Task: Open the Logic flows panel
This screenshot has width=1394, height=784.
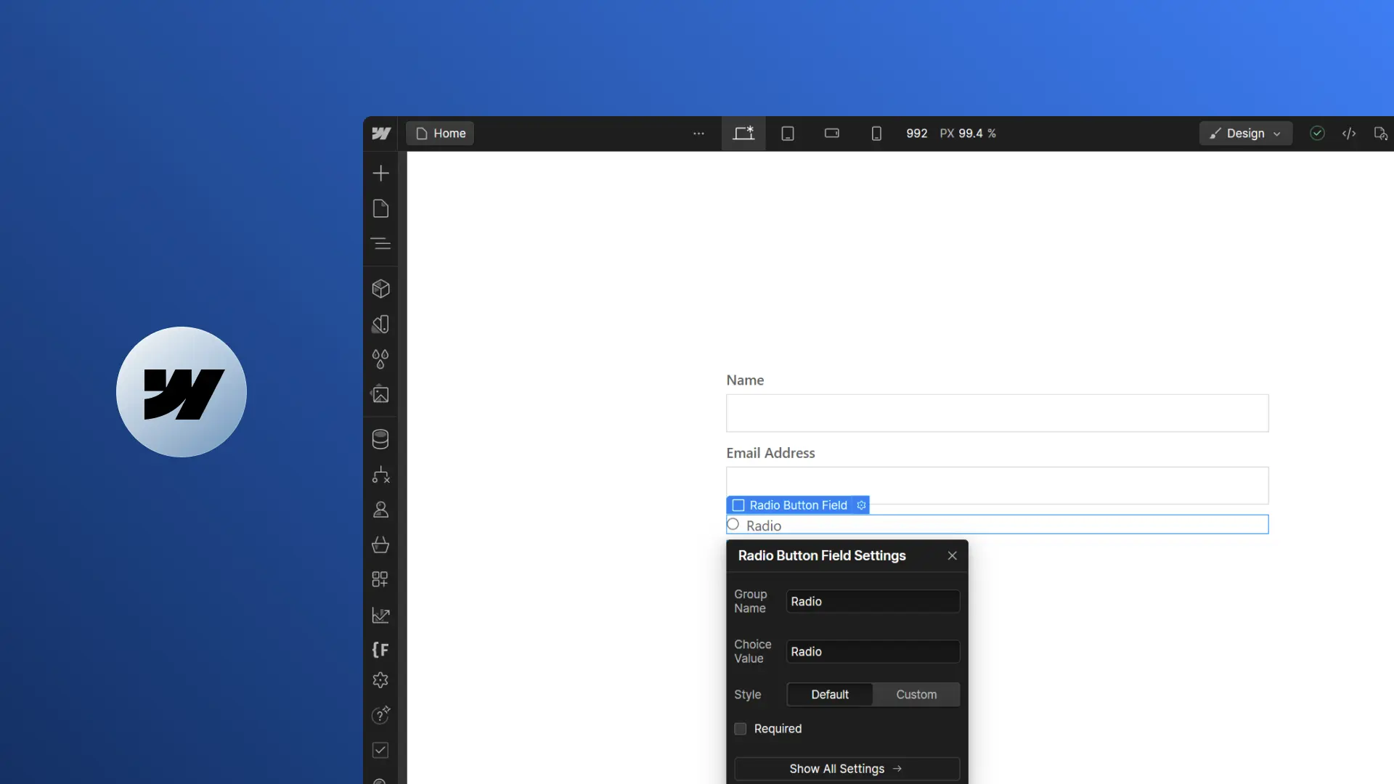Action: coord(380,475)
